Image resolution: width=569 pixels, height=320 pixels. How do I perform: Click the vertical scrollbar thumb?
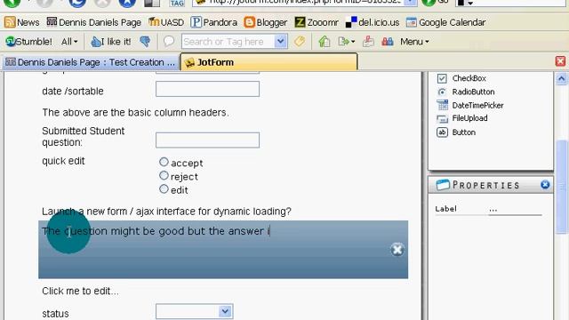[561, 187]
